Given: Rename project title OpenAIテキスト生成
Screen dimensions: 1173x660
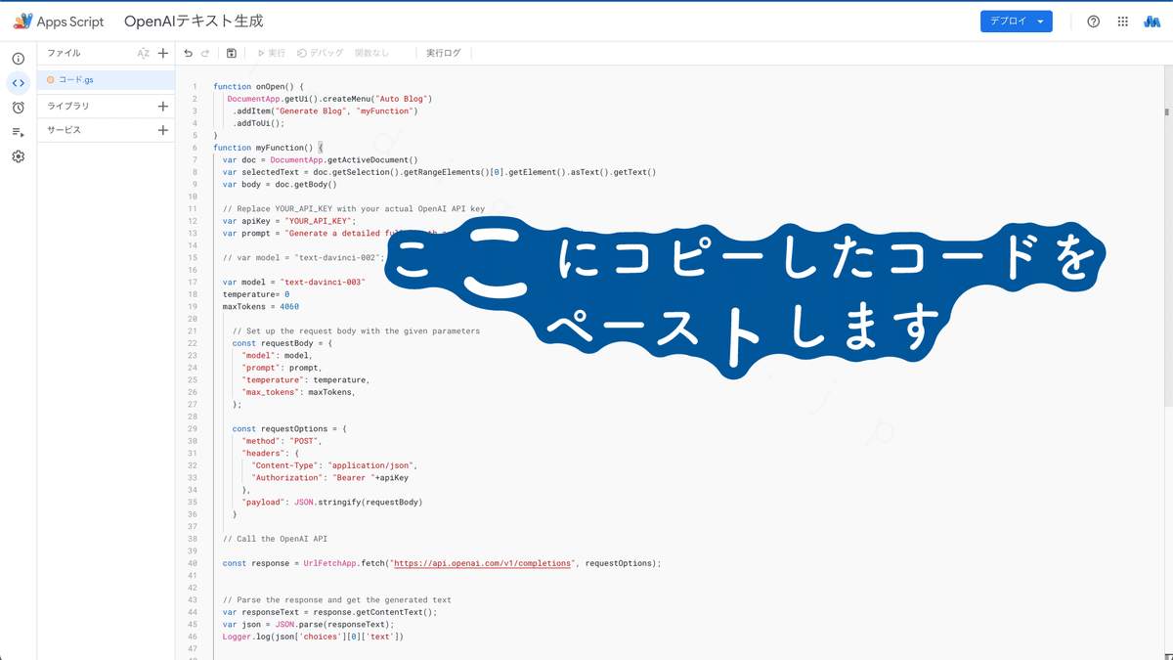Looking at the screenshot, I should click(x=194, y=22).
